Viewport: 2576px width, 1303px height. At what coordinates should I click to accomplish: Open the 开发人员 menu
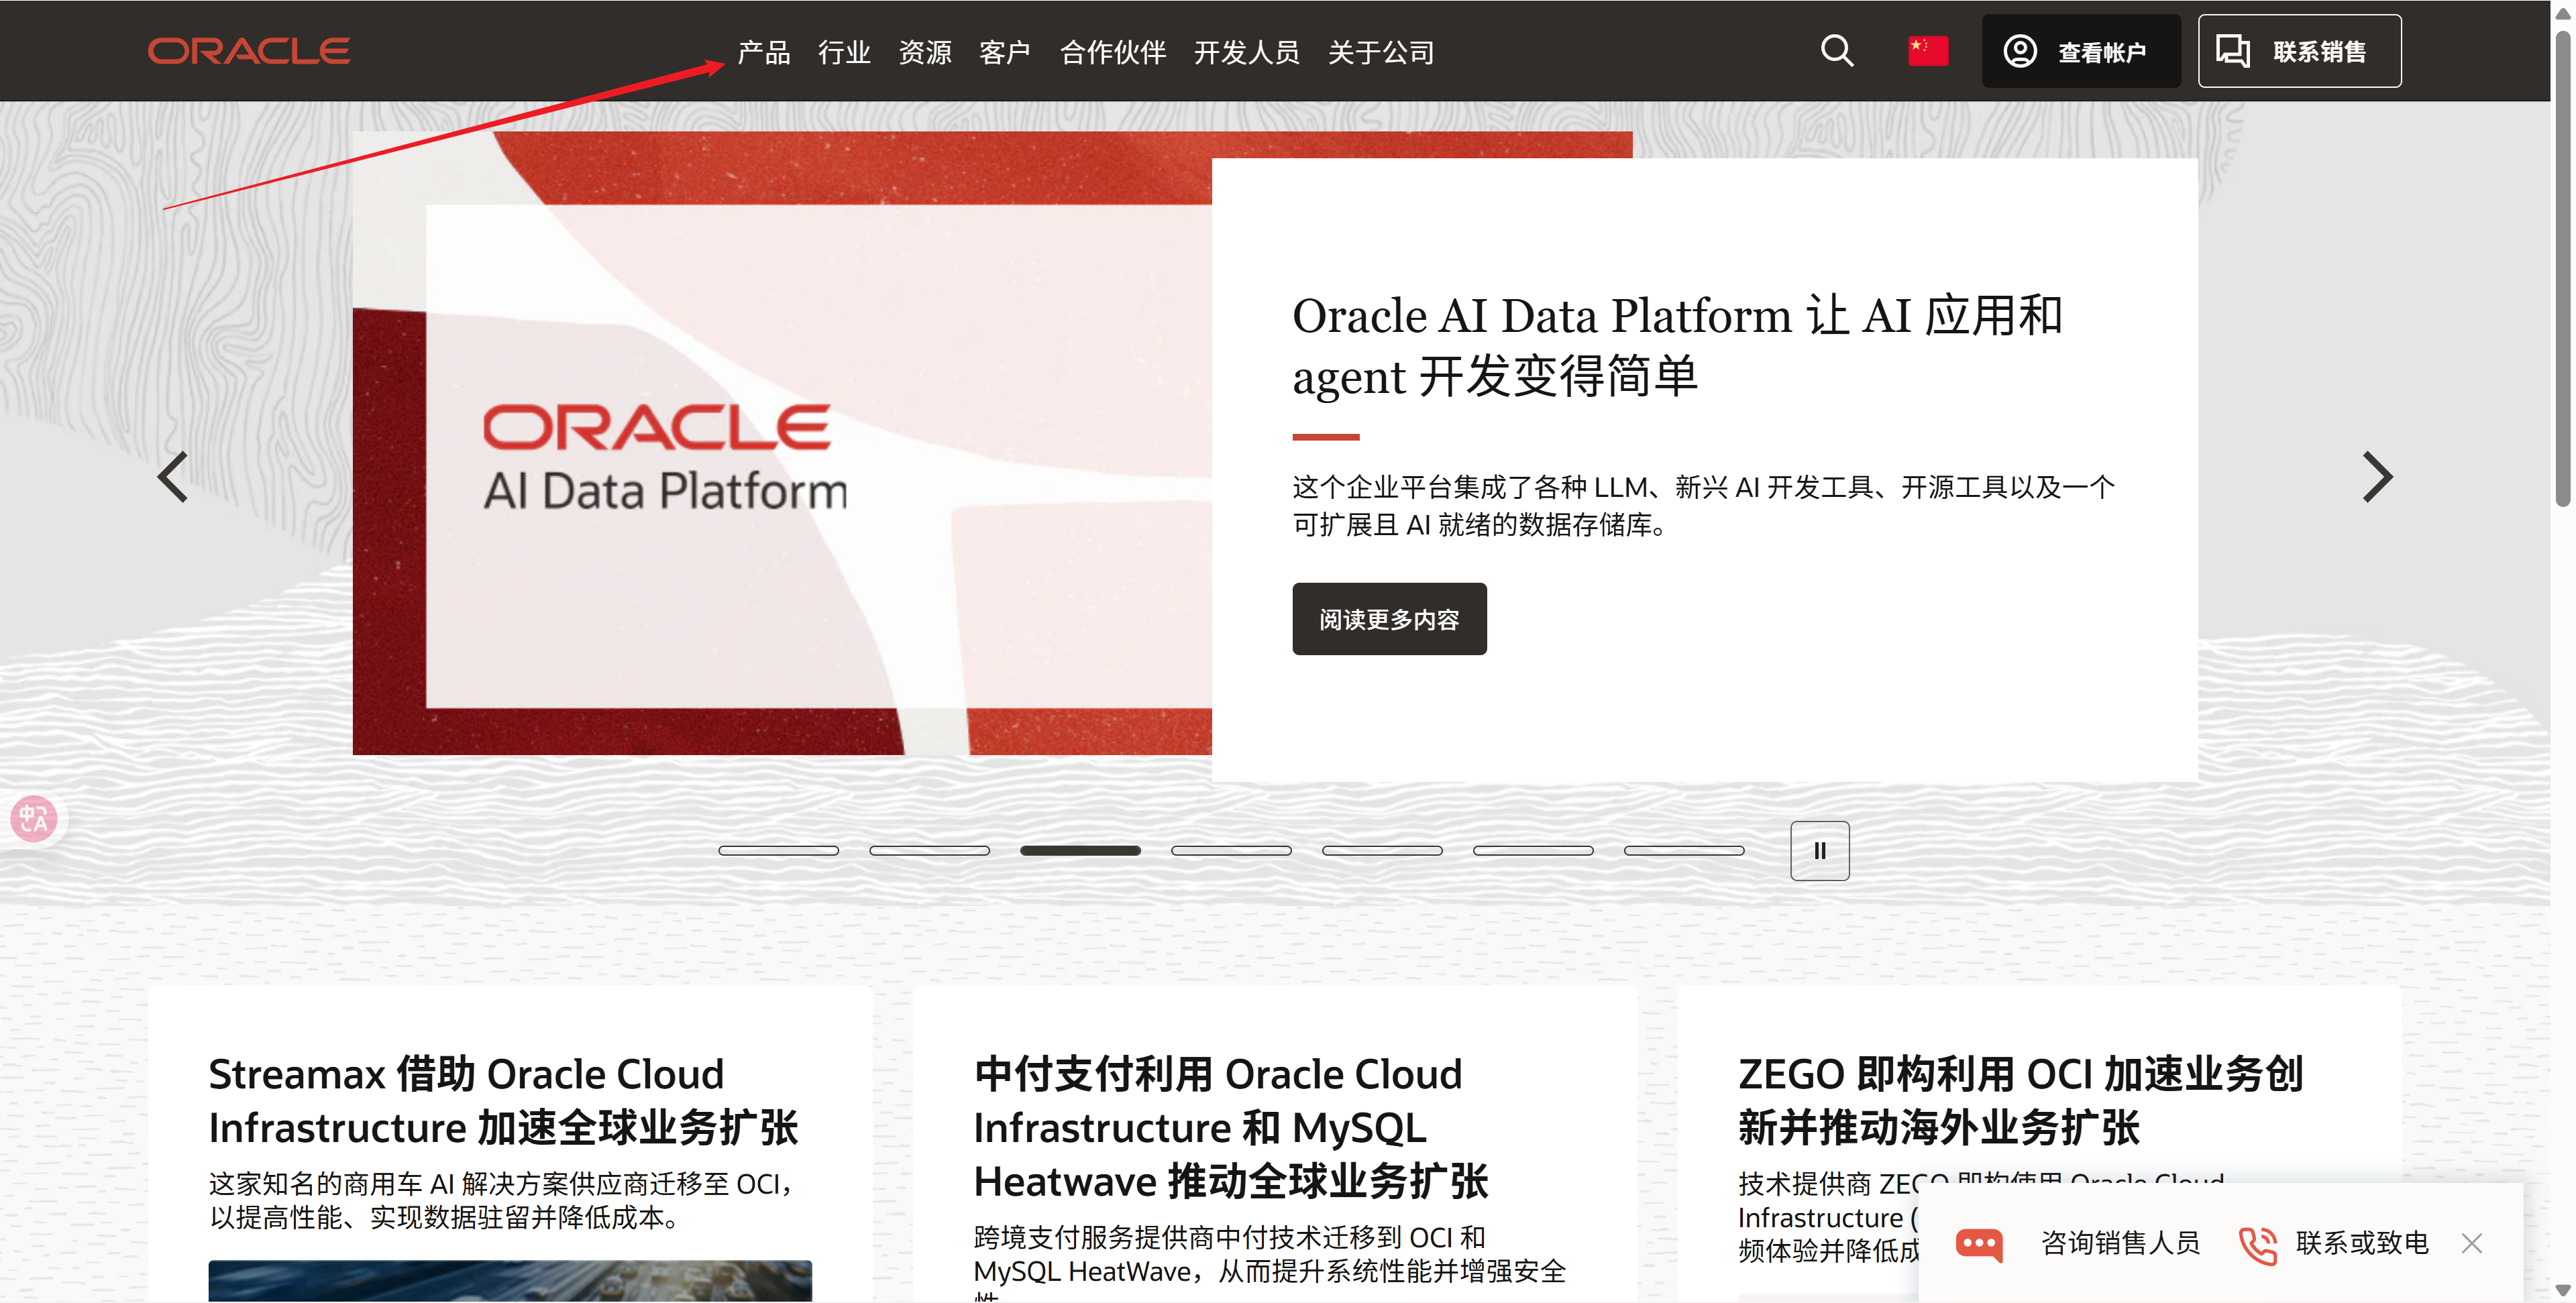click(x=1247, y=52)
